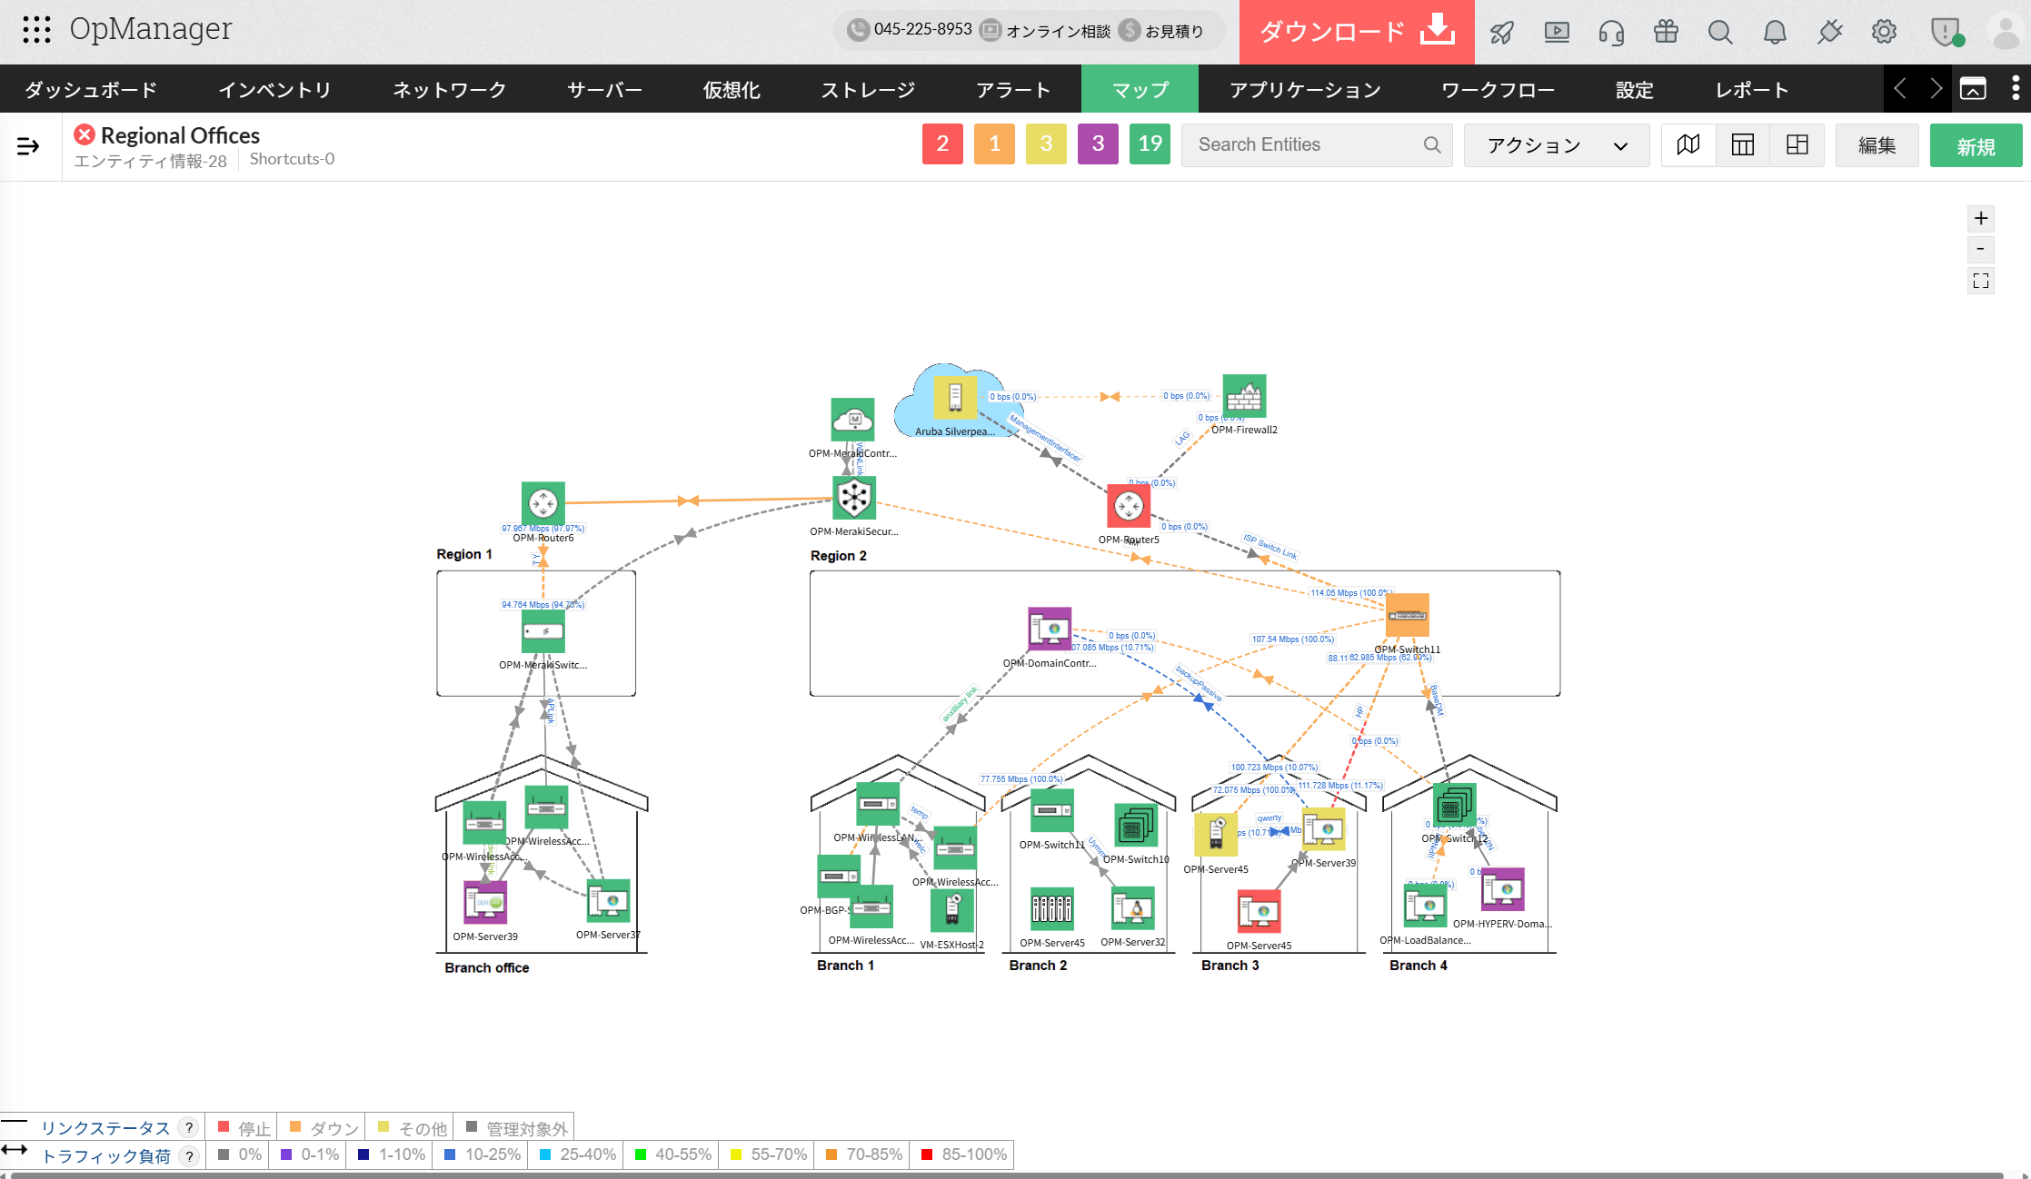Click the OPM-Server37 icon in Branch office
This screenshot has height=1179, width=2031.
tap(609, 901)
